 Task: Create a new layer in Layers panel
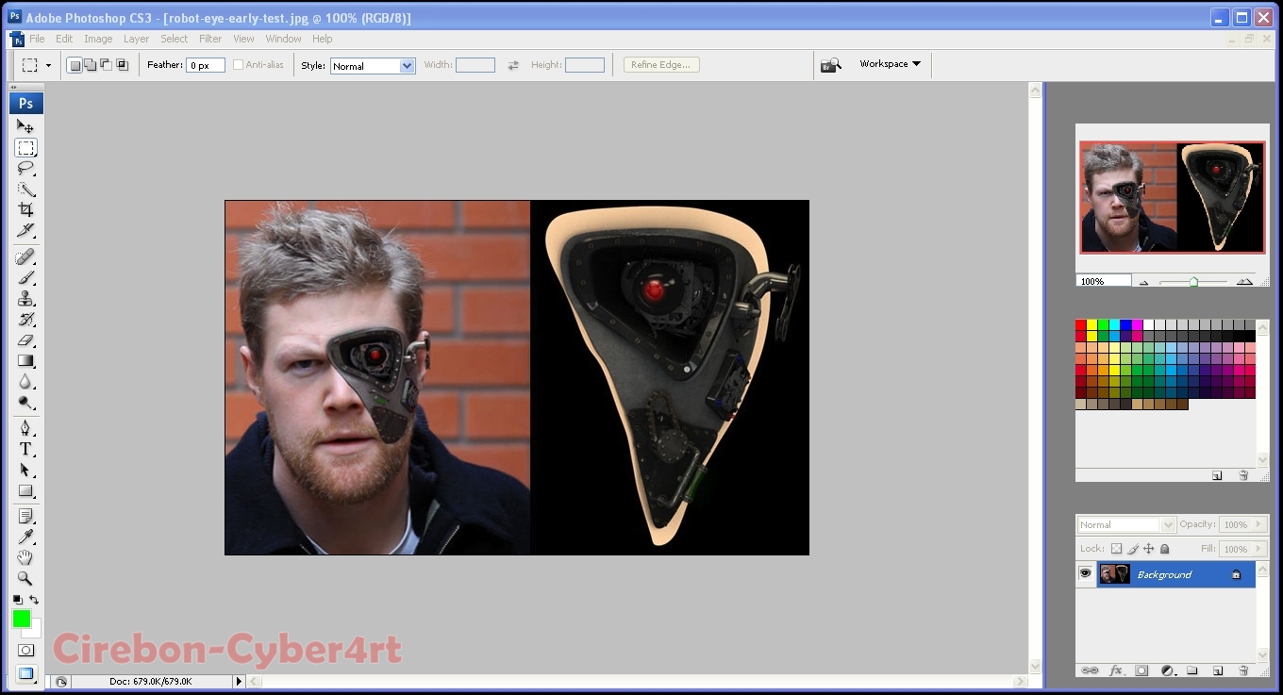point(1218,670)
